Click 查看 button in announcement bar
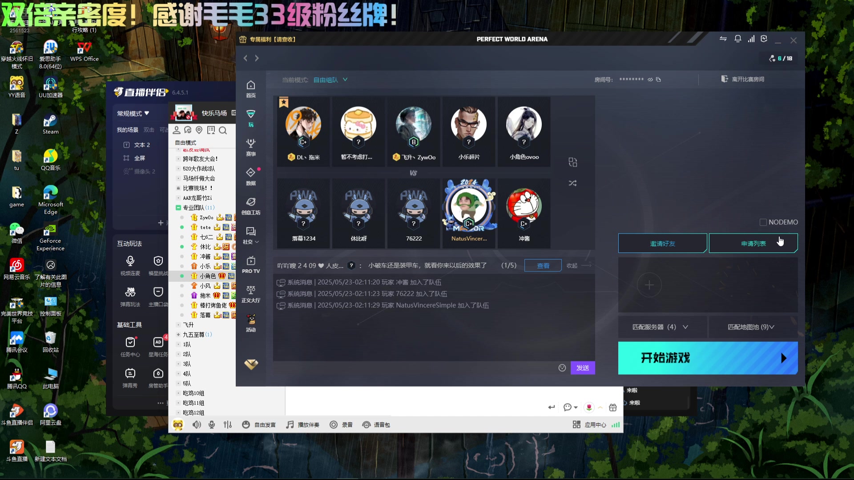854x480 pixels. pos(543,266)
